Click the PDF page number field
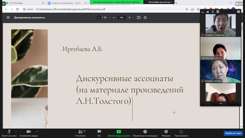This screenshot has height=138, width=245. (99, 18)
